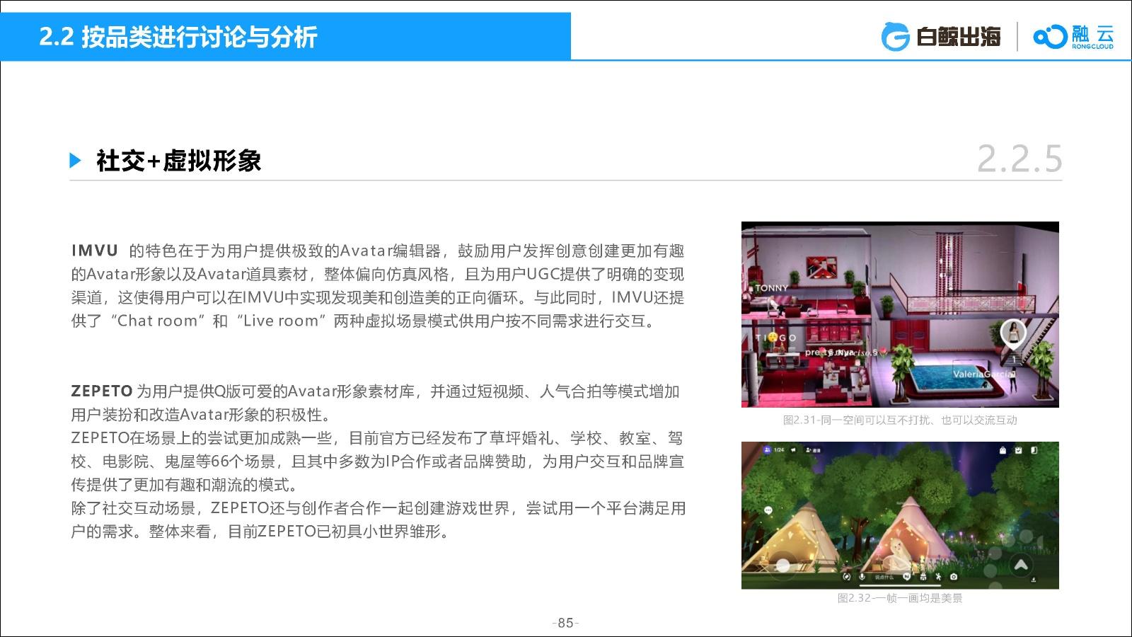Click the section number 2.2.5

point(1020,159)
